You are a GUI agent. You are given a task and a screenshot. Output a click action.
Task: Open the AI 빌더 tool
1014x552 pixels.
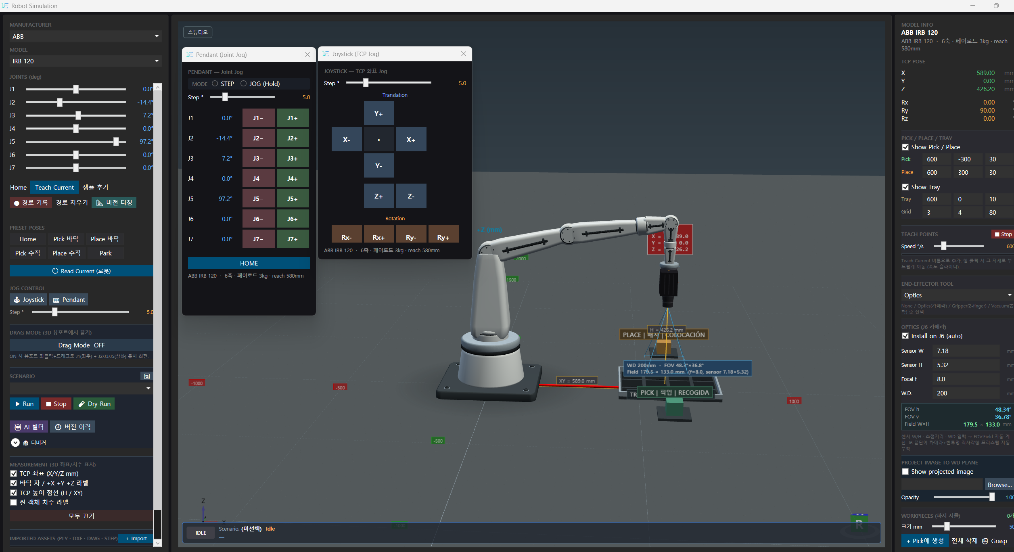coord(29,427)
